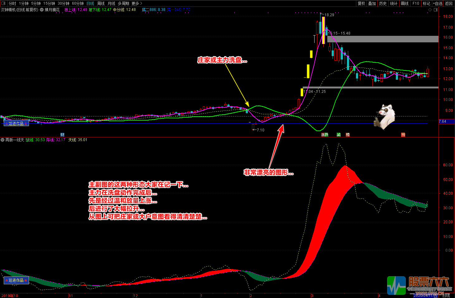455x298 pixels.
Task: Select the 60分钟 period tab
Action: coord(78,3)
